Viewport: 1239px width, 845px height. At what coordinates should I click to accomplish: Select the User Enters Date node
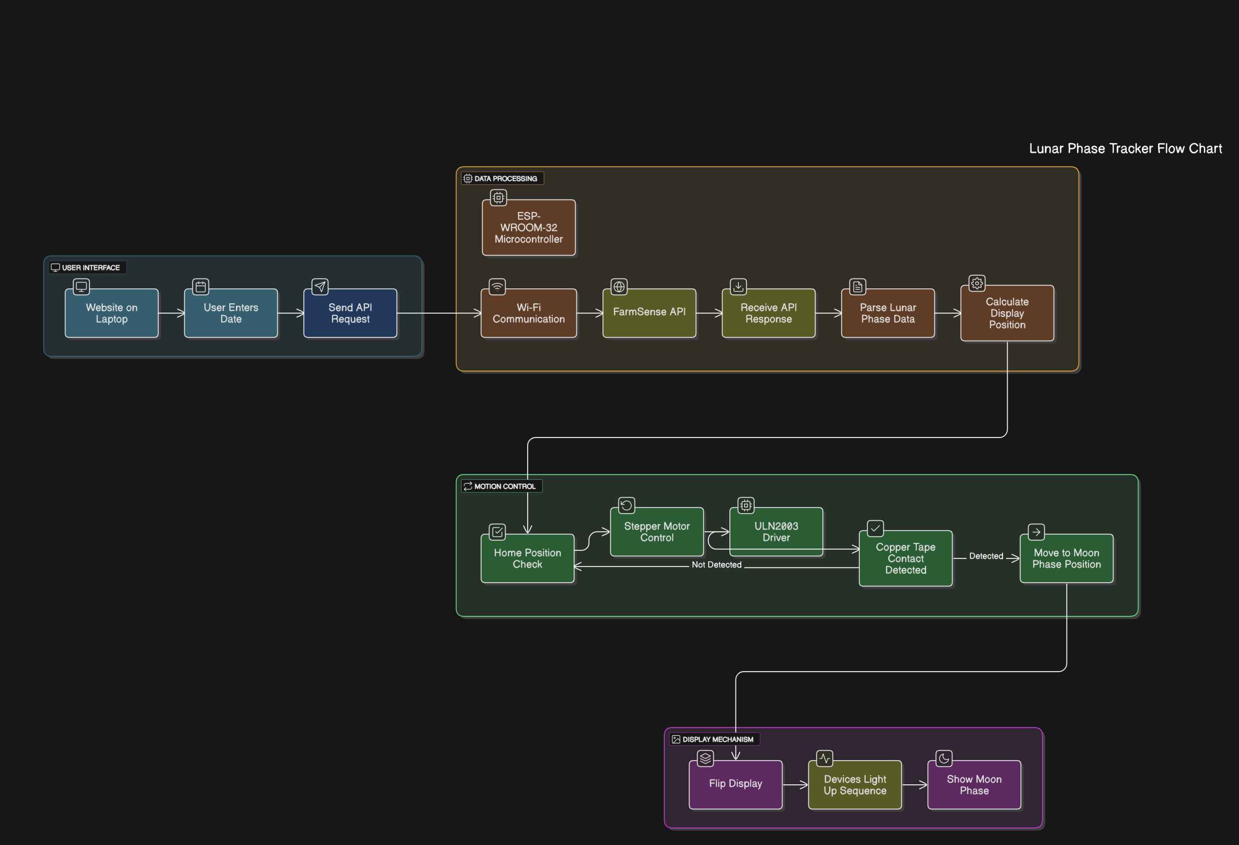tap(231, 313)
